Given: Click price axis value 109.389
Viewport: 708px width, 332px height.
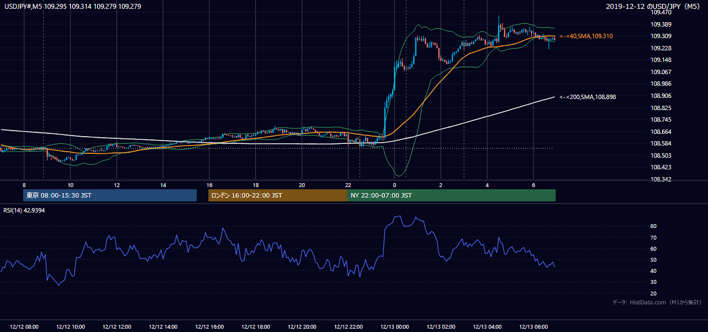Looking at the screenshot, I should coord(661,24).
